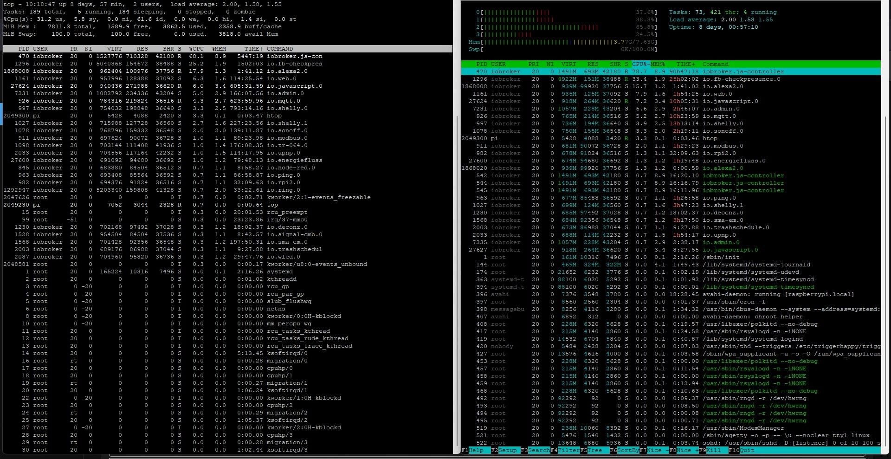Select the io.modbus.0 row in htop

(x=671, y=146)
